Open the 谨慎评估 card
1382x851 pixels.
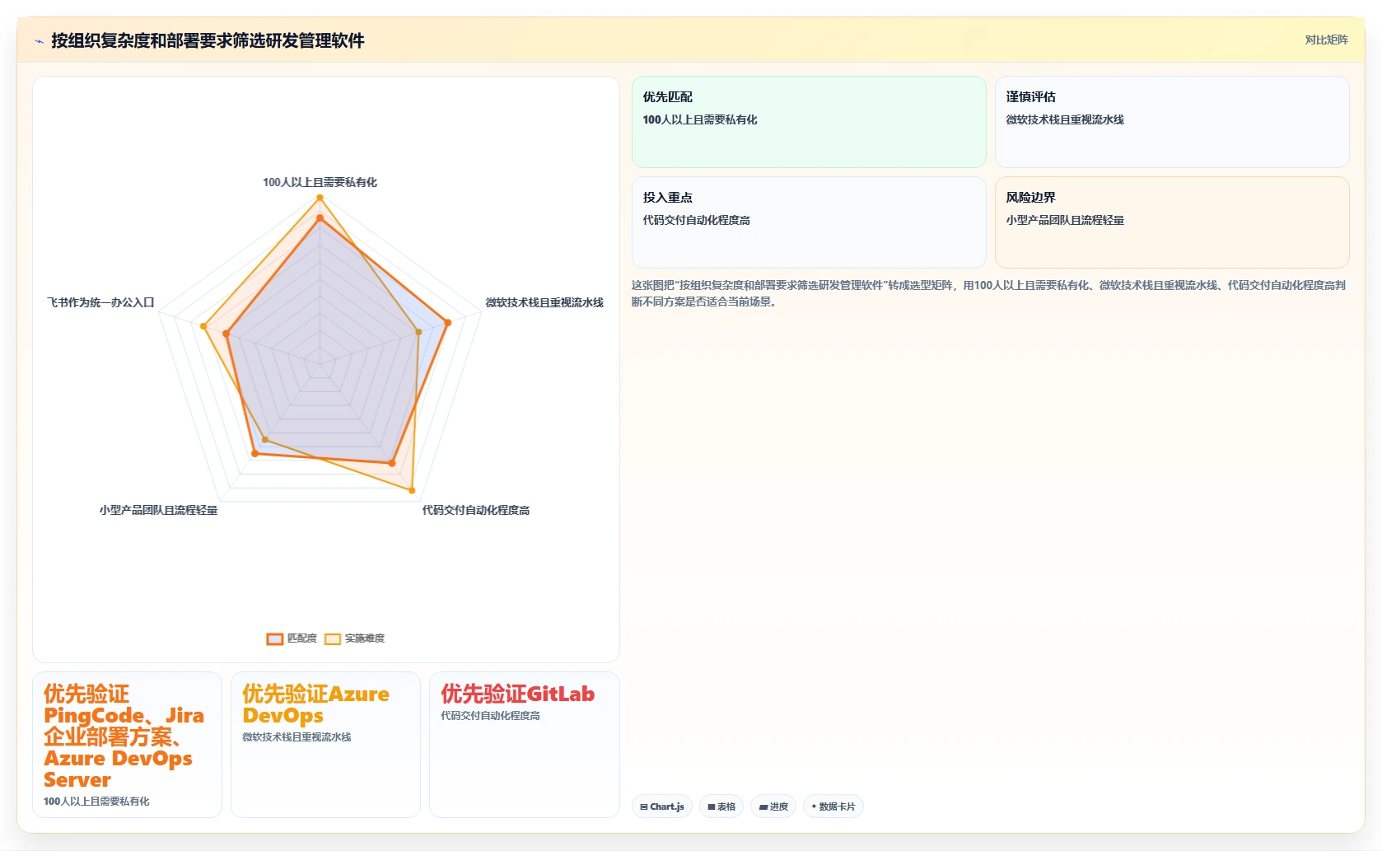[x=1172, y=122]
